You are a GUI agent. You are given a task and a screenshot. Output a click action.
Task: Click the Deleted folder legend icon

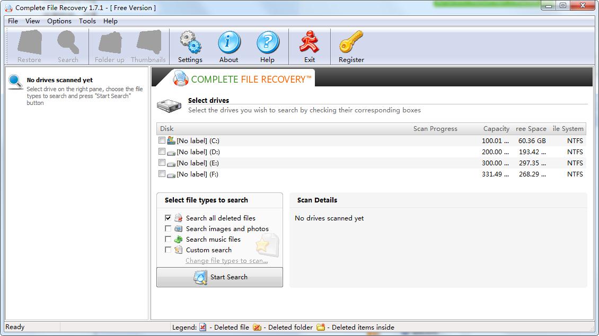pos(257,327)
